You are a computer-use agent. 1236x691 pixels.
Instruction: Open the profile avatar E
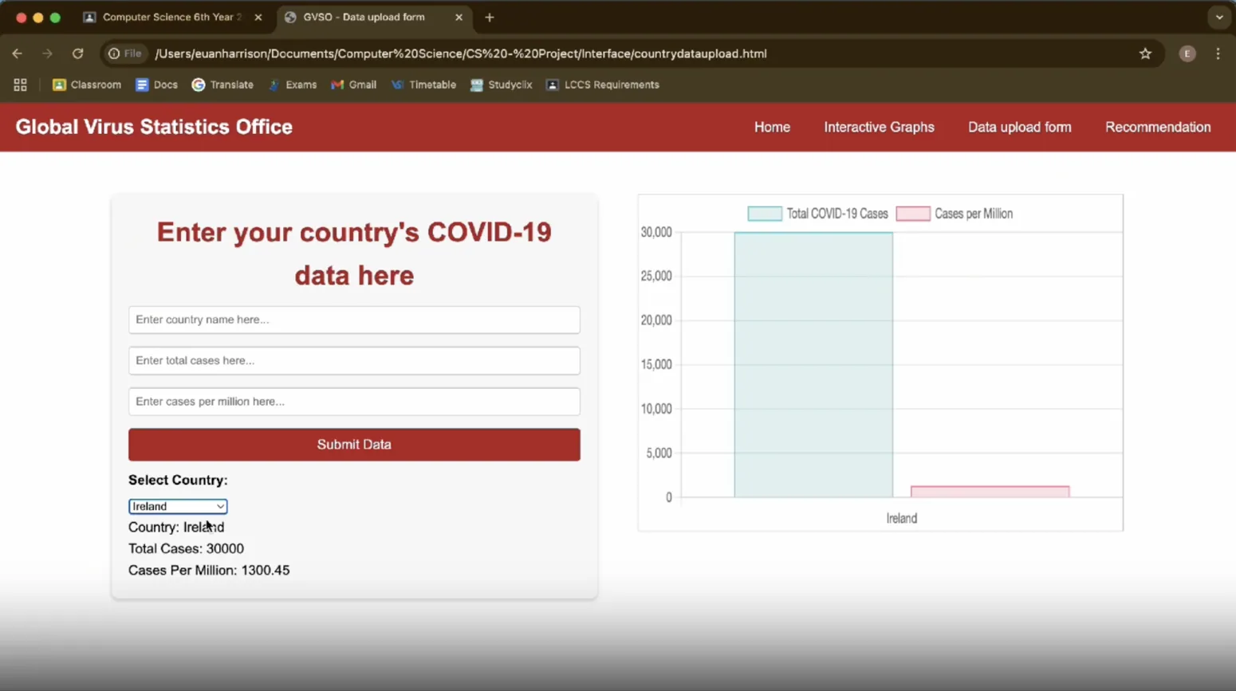tap(1187, 53)
